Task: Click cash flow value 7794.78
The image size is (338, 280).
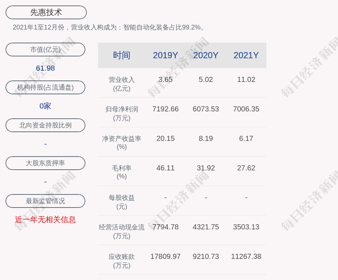Action: (165, 227)
